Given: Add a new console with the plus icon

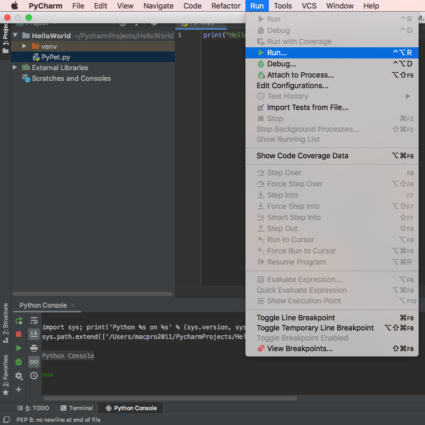Looking at the screenshot, I should [19, 389].
